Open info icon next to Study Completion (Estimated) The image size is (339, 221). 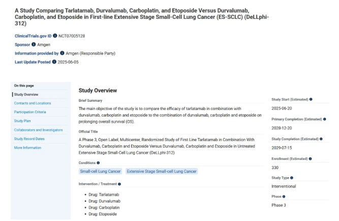coord(321,139)
